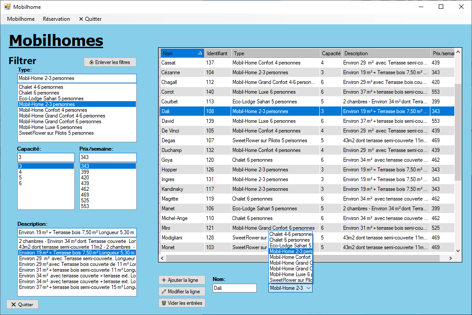Click the X icon of Quitter menu
The width and height of the screenshot is (472, 315).
(x=81, y=19)
